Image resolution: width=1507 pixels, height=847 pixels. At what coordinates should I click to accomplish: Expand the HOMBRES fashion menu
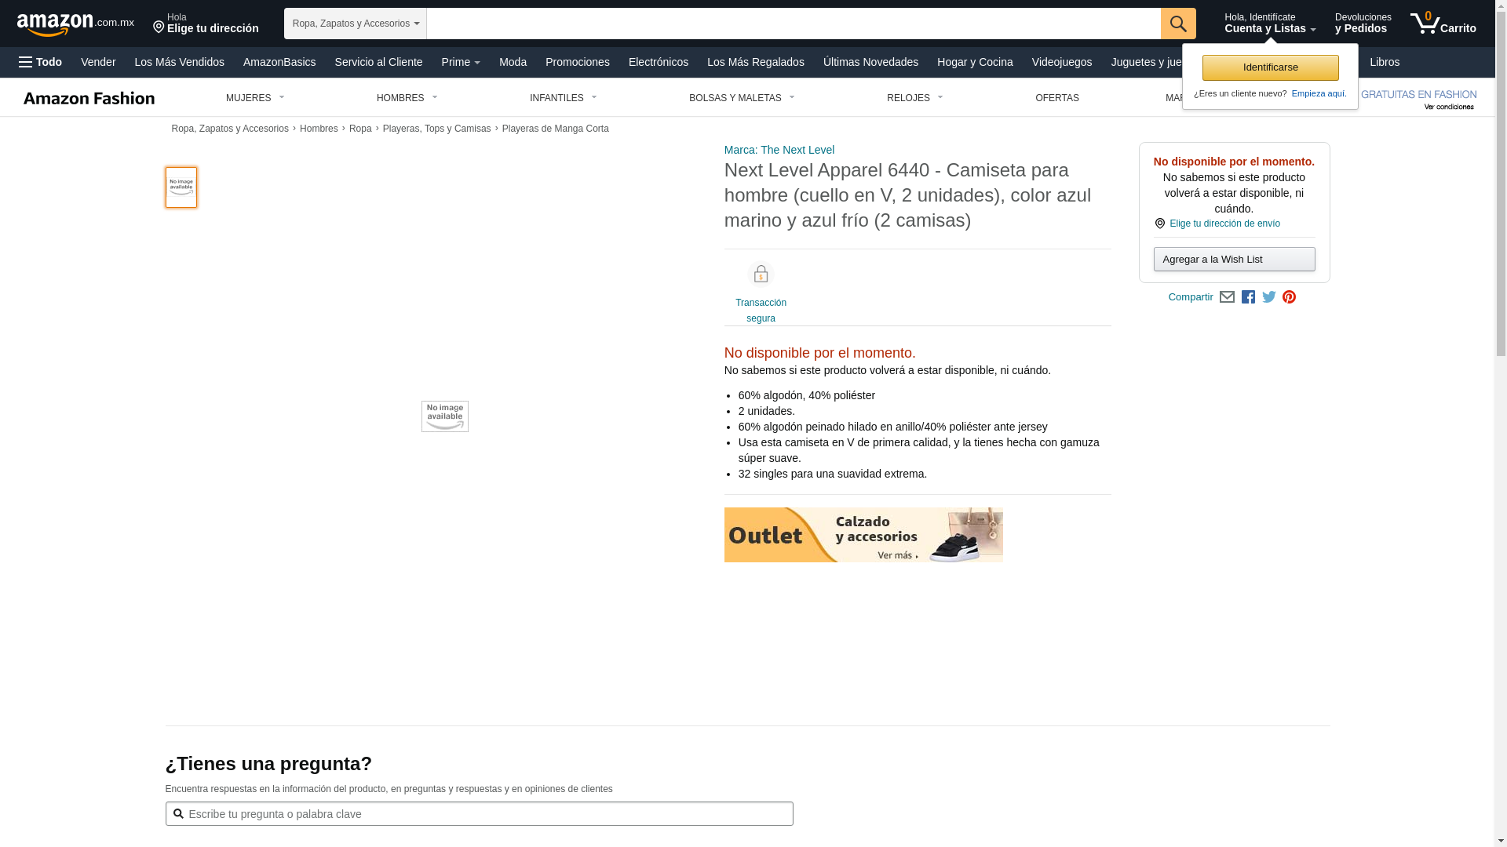click(x=407, y=98)
